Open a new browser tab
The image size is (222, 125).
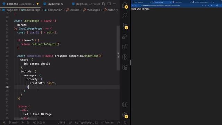click(x=213, y=2)
